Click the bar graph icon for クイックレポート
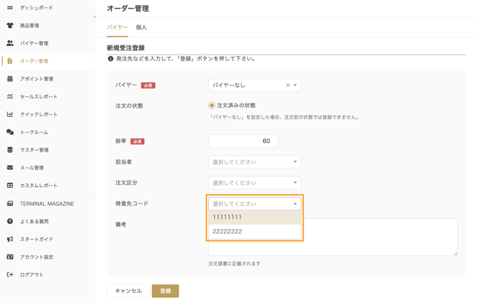483x303 pixels. tap(10, 114)
